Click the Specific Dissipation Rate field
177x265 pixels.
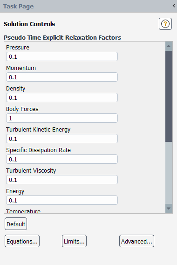point(62,159)
